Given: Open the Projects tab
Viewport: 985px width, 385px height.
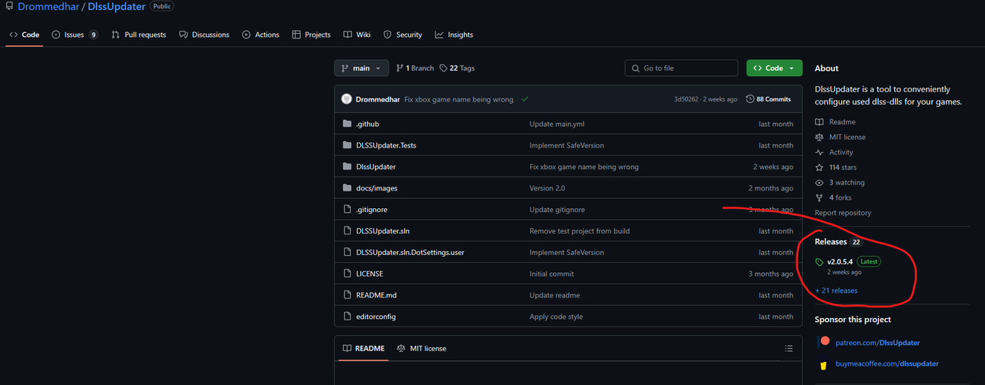Looking at the screenshot, I should click(x=312, y=35).
